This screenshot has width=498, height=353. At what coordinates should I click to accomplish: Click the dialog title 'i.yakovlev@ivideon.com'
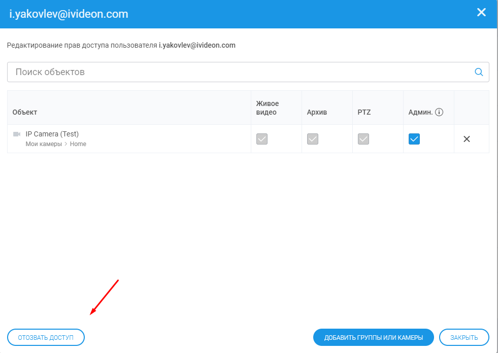[69, 14]
